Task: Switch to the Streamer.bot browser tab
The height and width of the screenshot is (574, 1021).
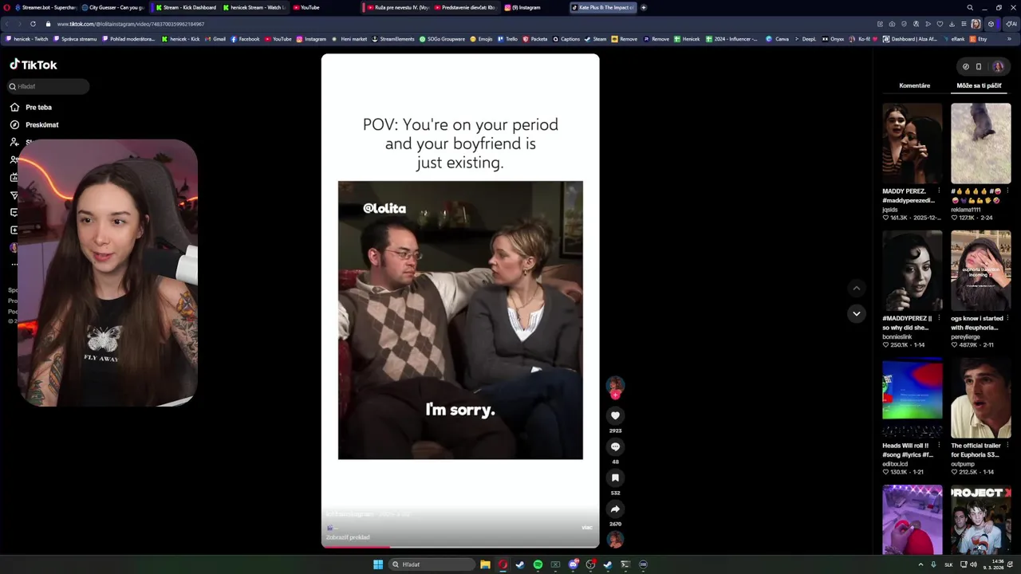Action: 45,7
